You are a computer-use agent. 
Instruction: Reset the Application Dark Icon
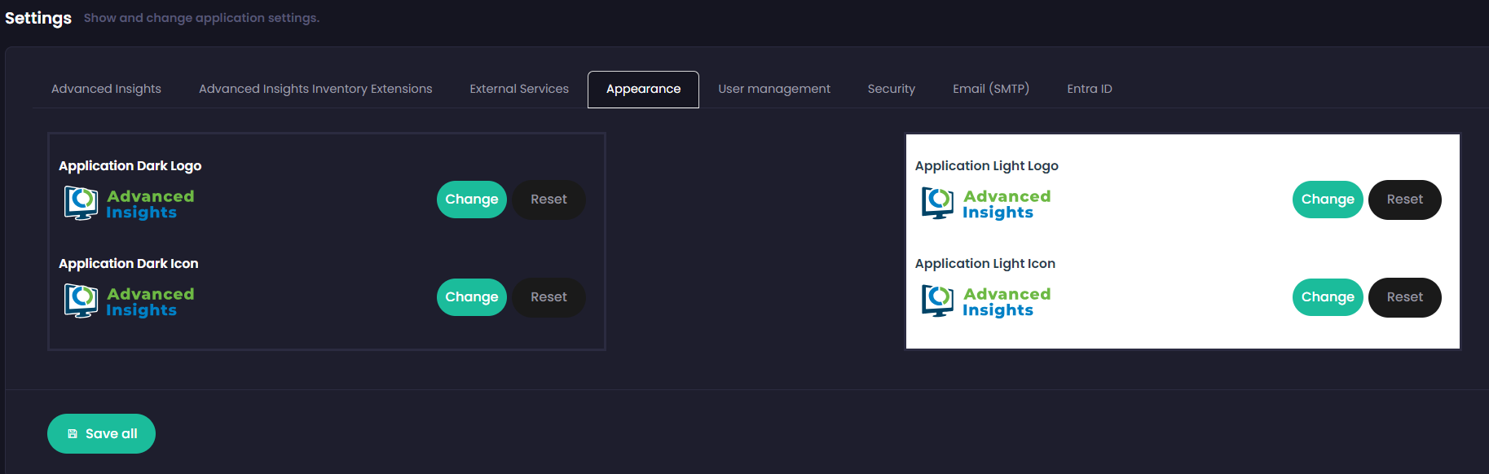tap(548, 297)
